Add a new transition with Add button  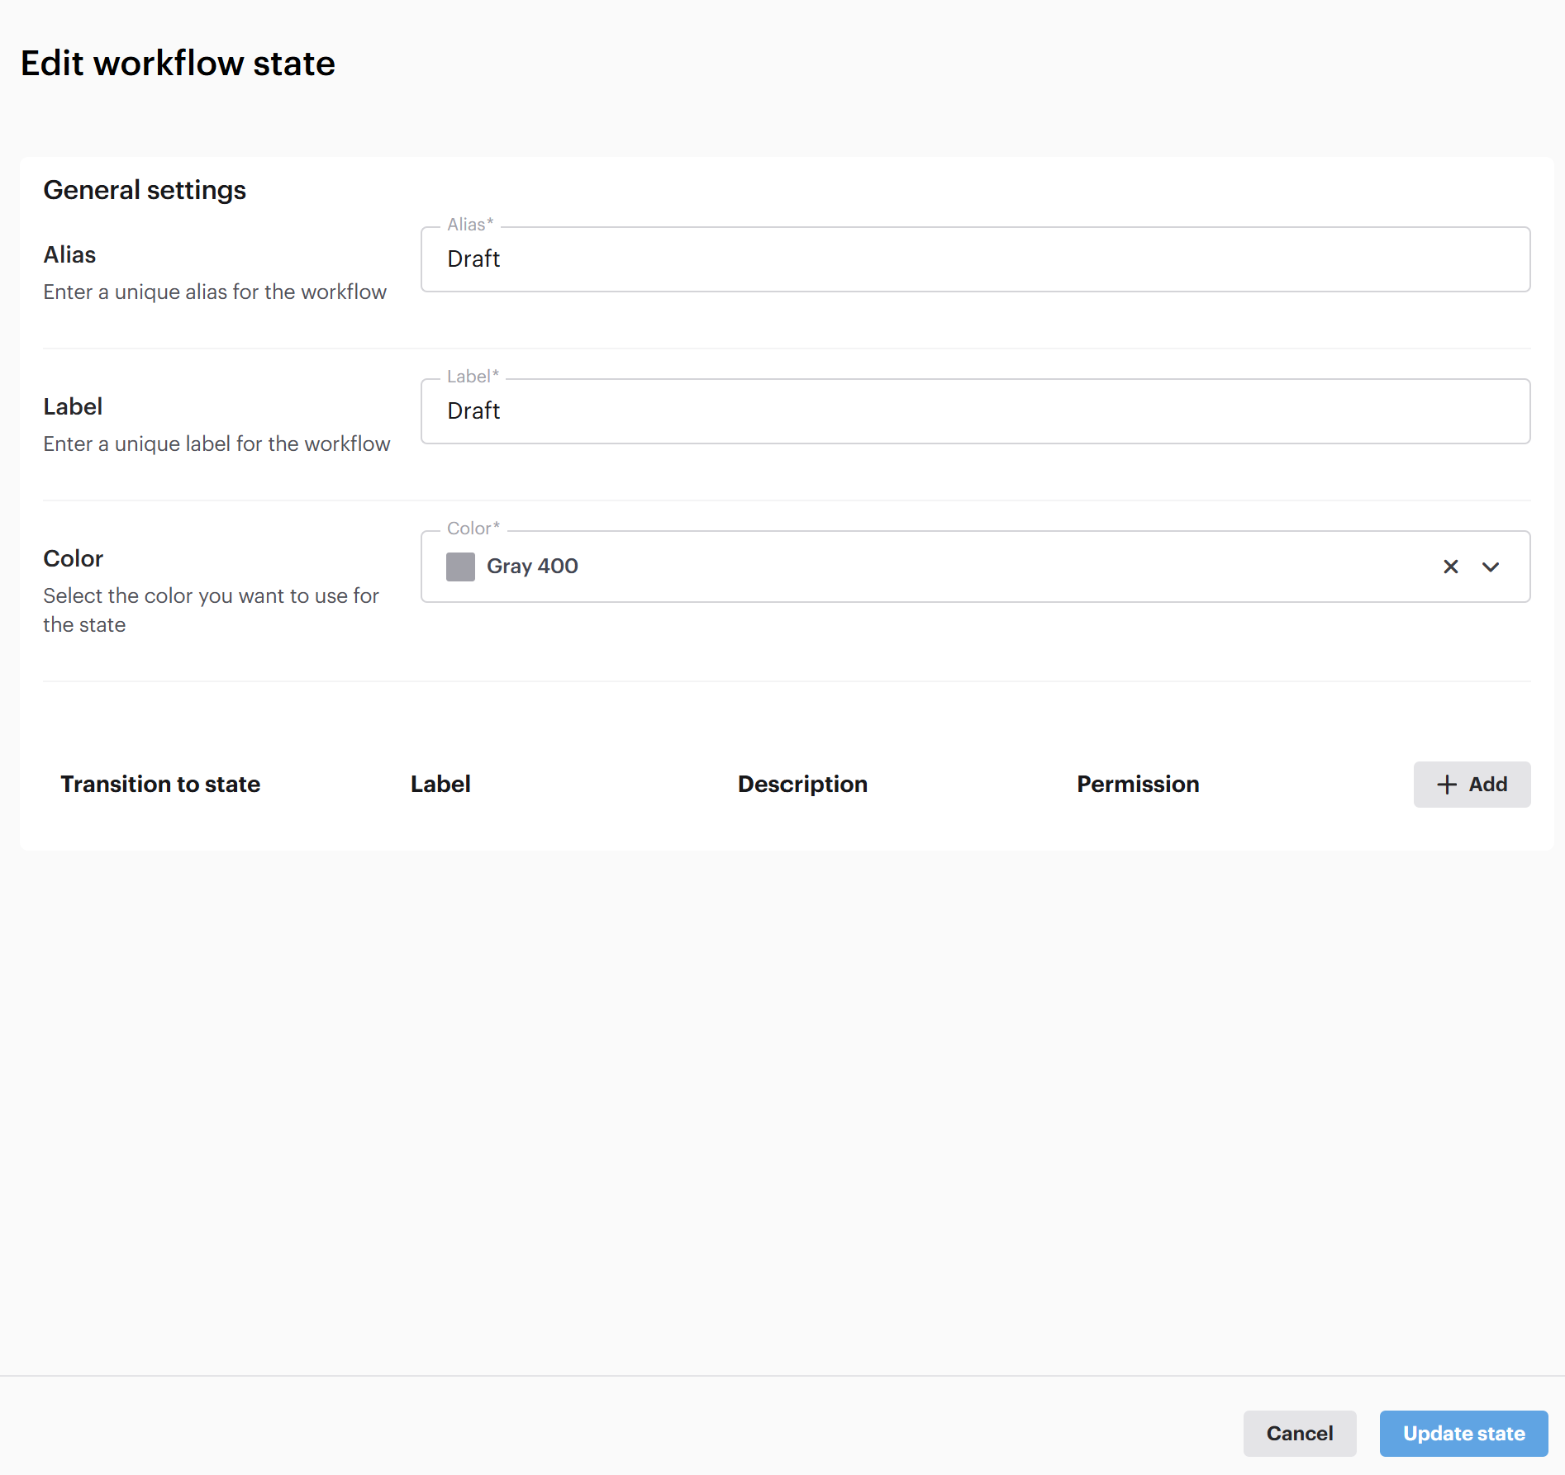point(1472,785)
